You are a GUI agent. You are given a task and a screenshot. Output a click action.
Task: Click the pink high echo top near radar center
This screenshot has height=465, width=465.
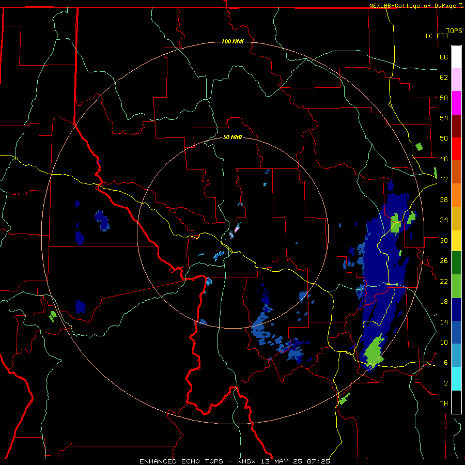point(237,229)
